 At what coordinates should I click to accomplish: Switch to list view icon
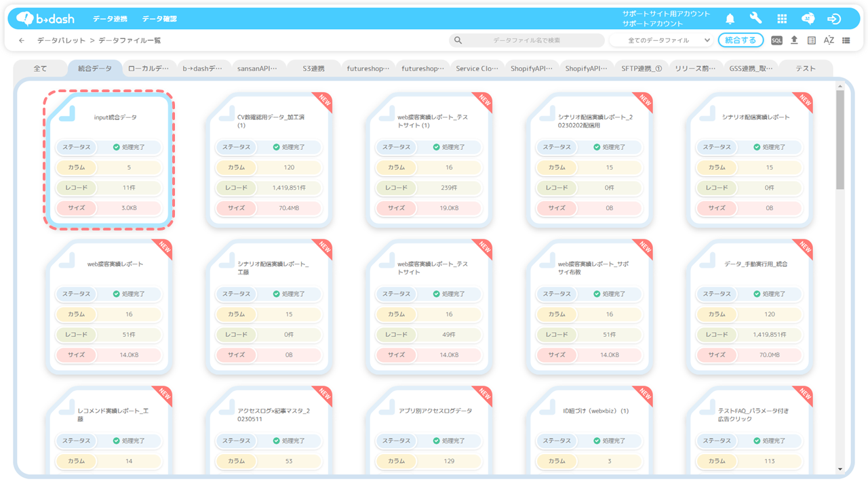pyautogui.click(x=846, y=41)
